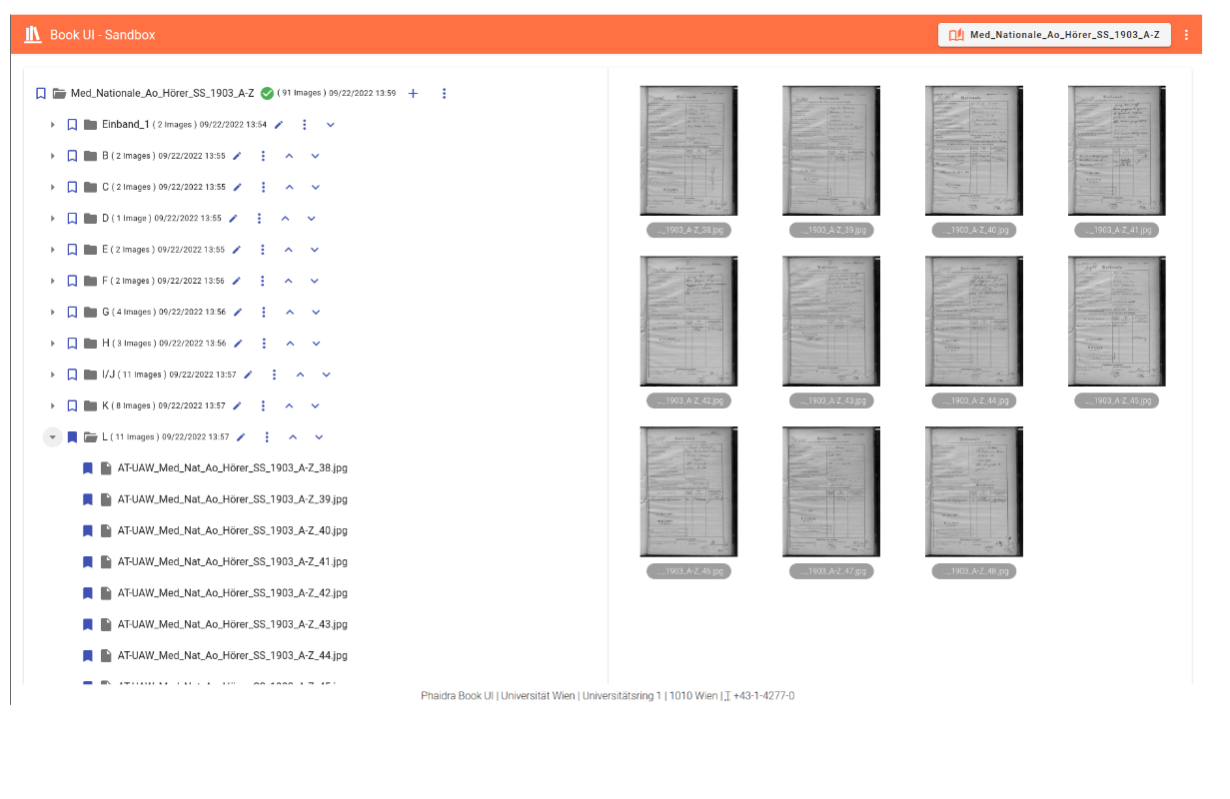The width and height of the screenshot is (1230, 799).
Task: Collapse the expanded L folder
Action: [x=52, y=437]
